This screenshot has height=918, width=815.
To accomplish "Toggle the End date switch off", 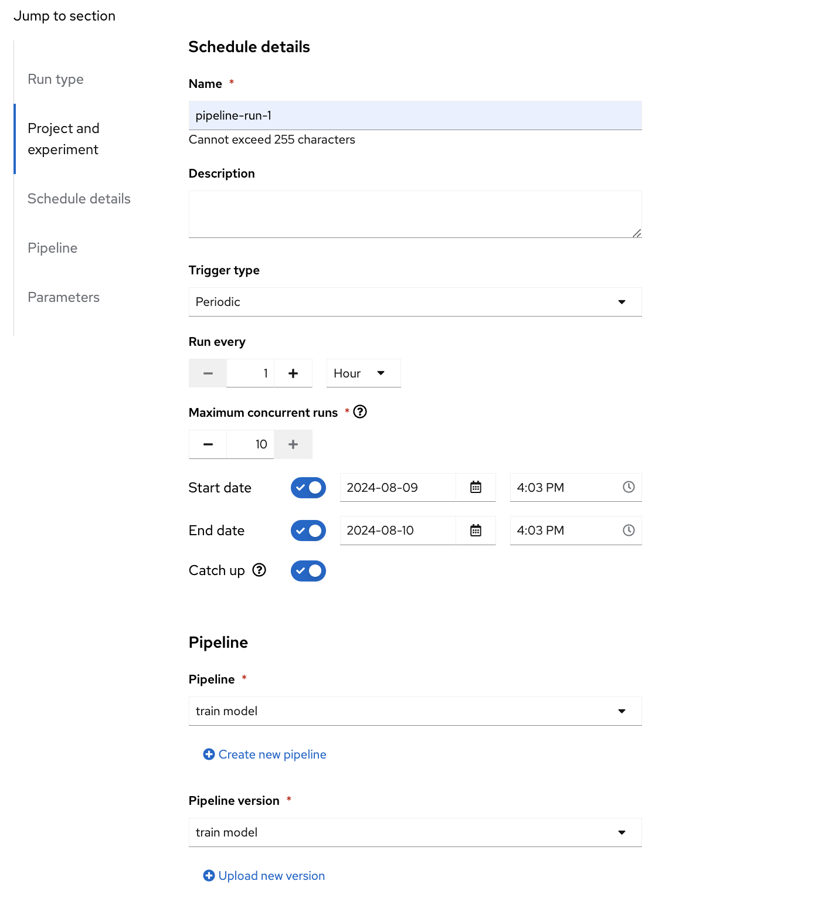I will (x=308, y=531).
